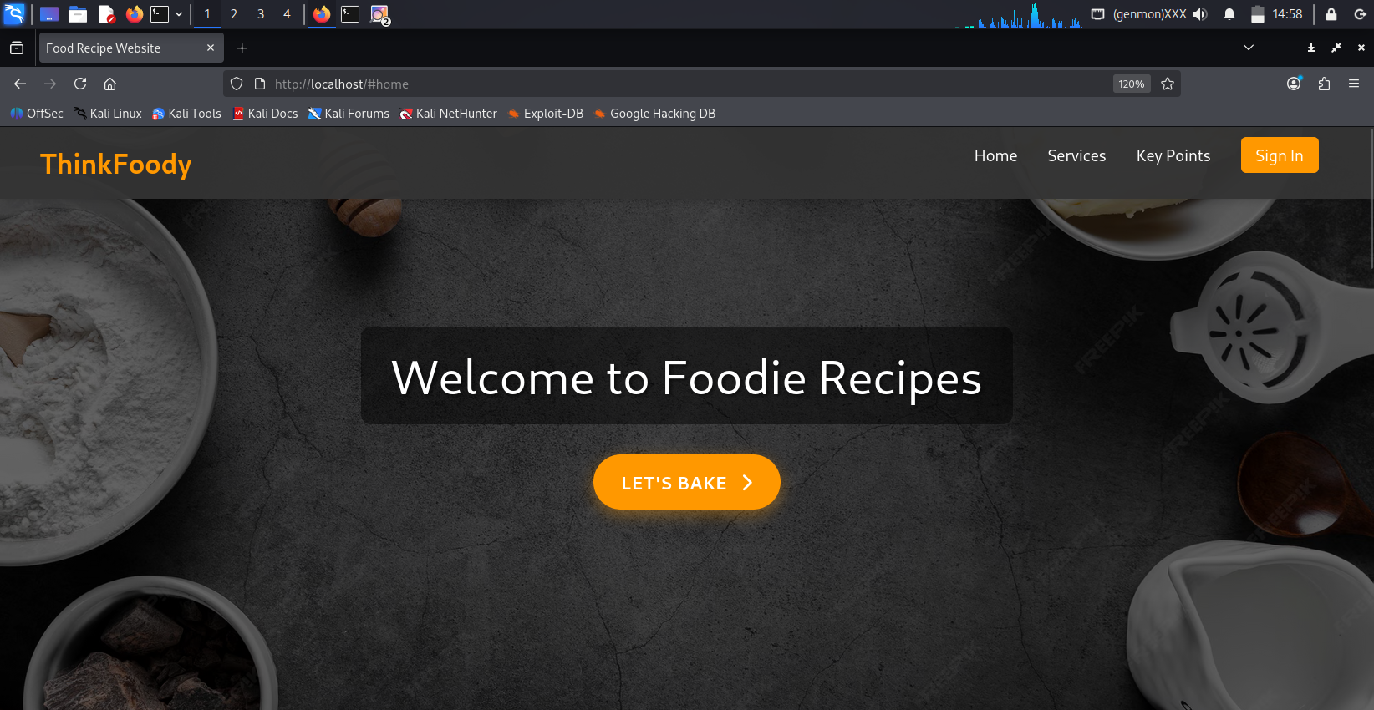Focus the localhost URL address bar
The width and height of the screenshot is (1374, 710).
click(x=685, y=84)
